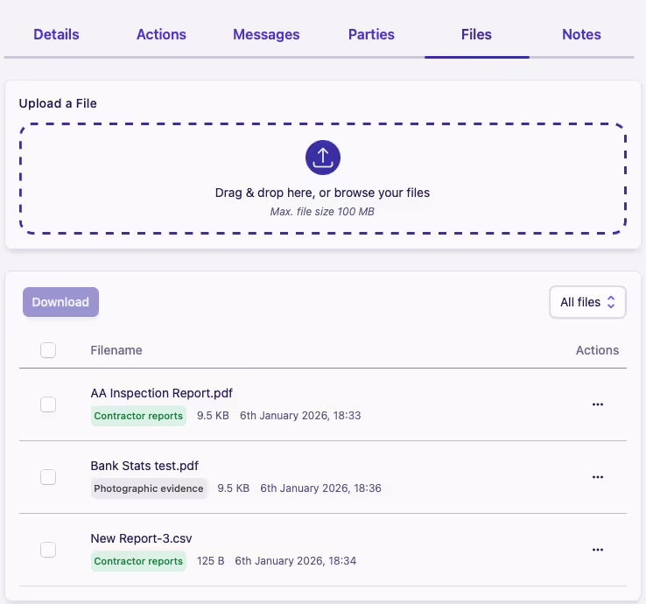
Task: Go to the Messages tab
Action: coord(266,35)
